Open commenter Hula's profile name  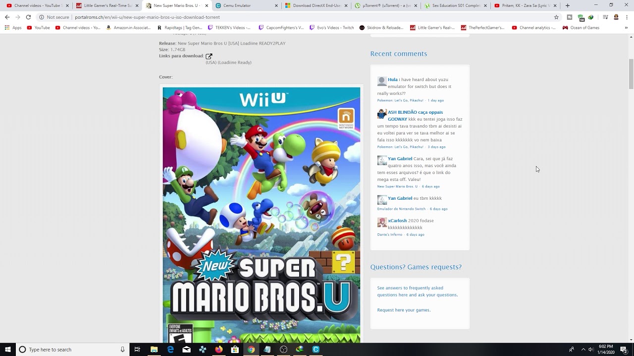[393, 80]
